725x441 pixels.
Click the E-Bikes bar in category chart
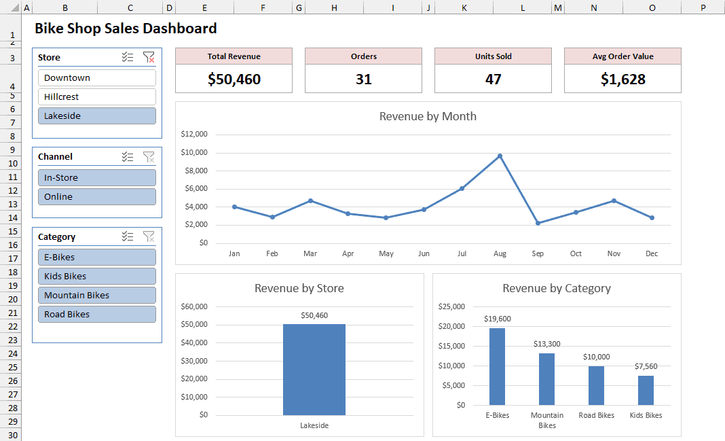(497, 366)
